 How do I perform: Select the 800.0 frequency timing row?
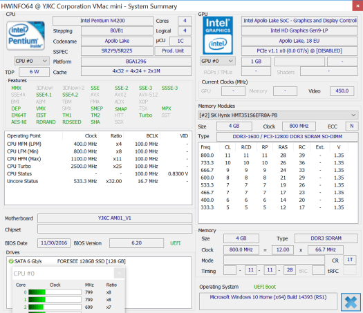tap(273, 155)
